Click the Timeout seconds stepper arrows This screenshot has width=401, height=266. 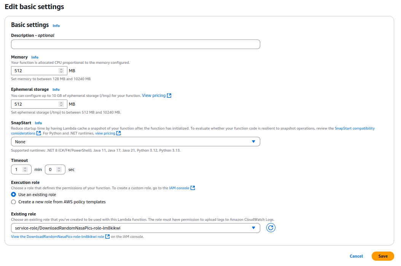click(x=59, y=169)
